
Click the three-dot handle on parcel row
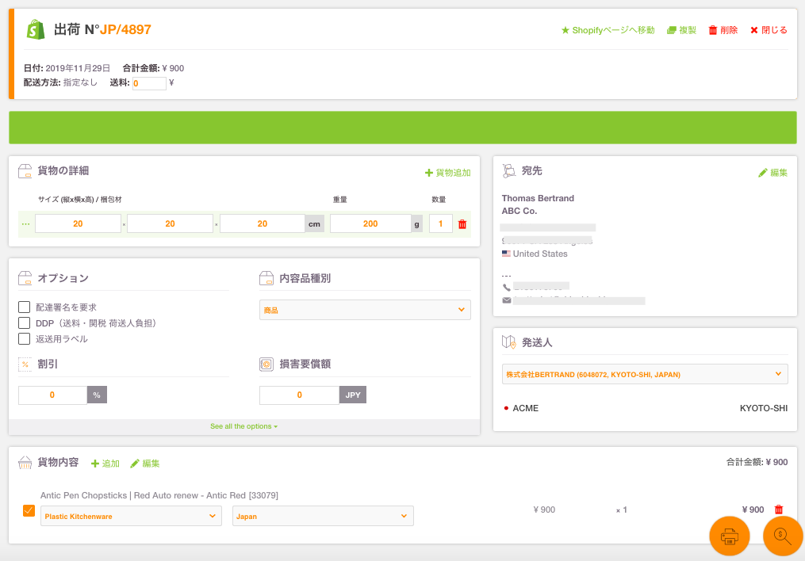(x=25, y=224)
